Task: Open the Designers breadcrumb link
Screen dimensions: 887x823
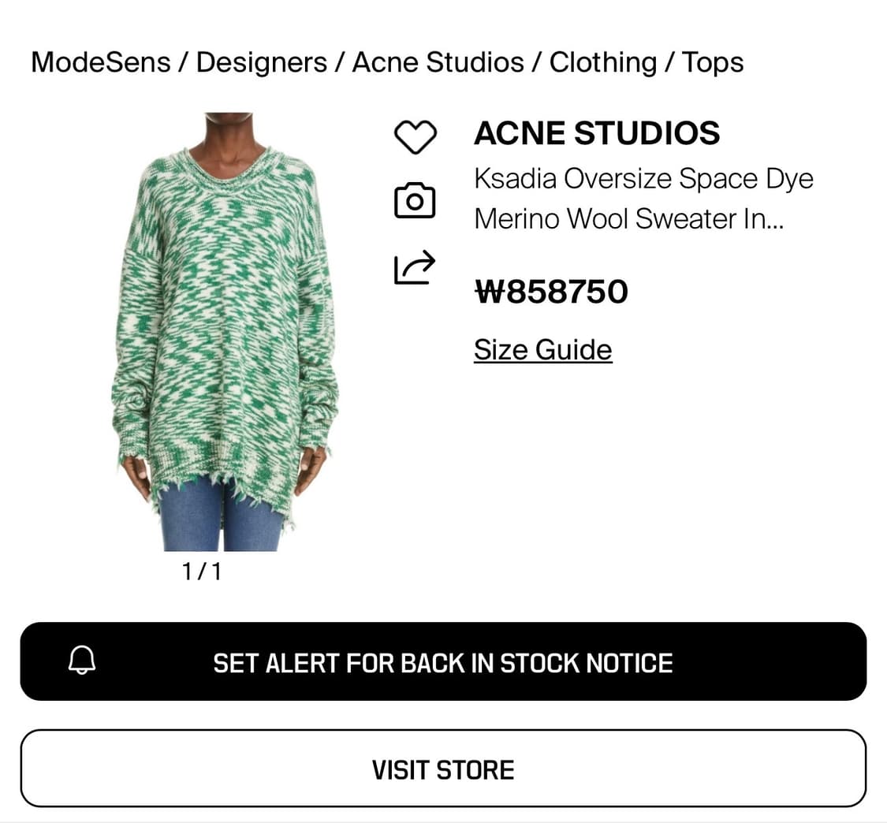Action: (261, 62)
